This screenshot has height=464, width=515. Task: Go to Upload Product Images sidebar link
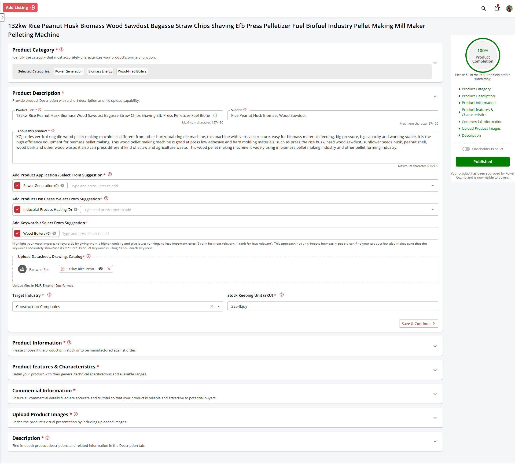[481, 128]
